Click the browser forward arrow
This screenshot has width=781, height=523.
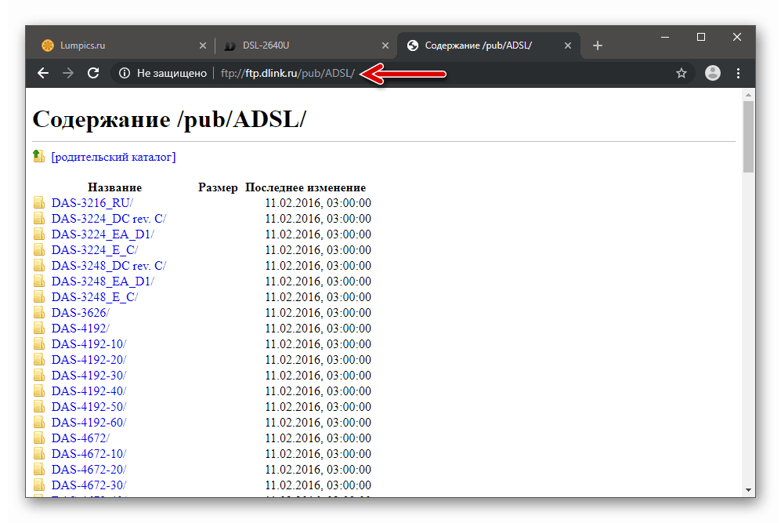coord(68,73)
